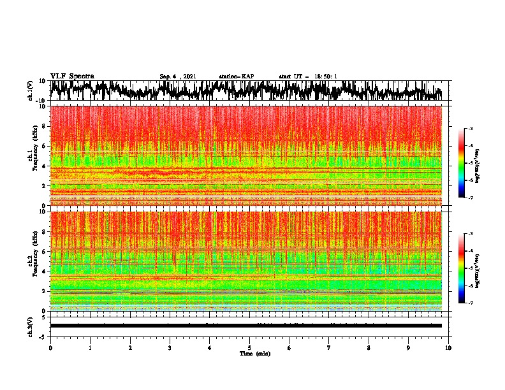The width and height of the screenshot is (505, 390).
Task: Click time axis tick label "2"
Action: coord(130,348)
